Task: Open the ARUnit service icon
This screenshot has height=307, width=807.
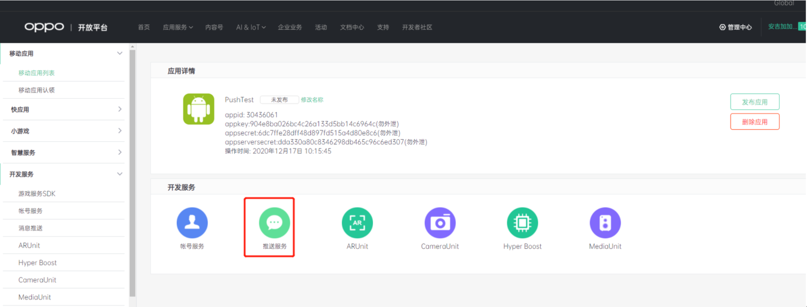Action: (357, 223)
